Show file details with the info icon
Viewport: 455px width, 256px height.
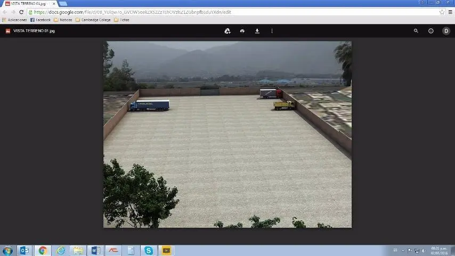pos(431,31)
